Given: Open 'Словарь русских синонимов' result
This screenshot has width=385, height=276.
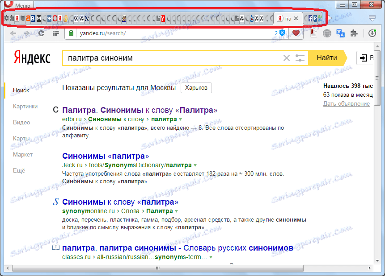Looking at the screenshot, I should [178, 248].
